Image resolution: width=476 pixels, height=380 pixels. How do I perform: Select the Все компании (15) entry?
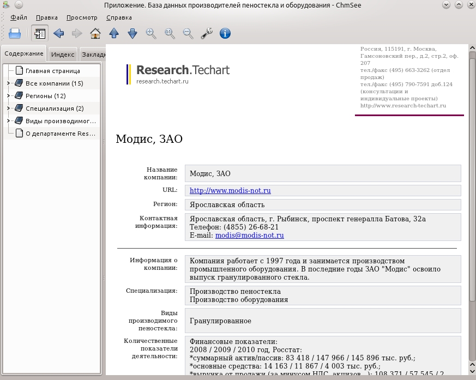coord(55,83)
